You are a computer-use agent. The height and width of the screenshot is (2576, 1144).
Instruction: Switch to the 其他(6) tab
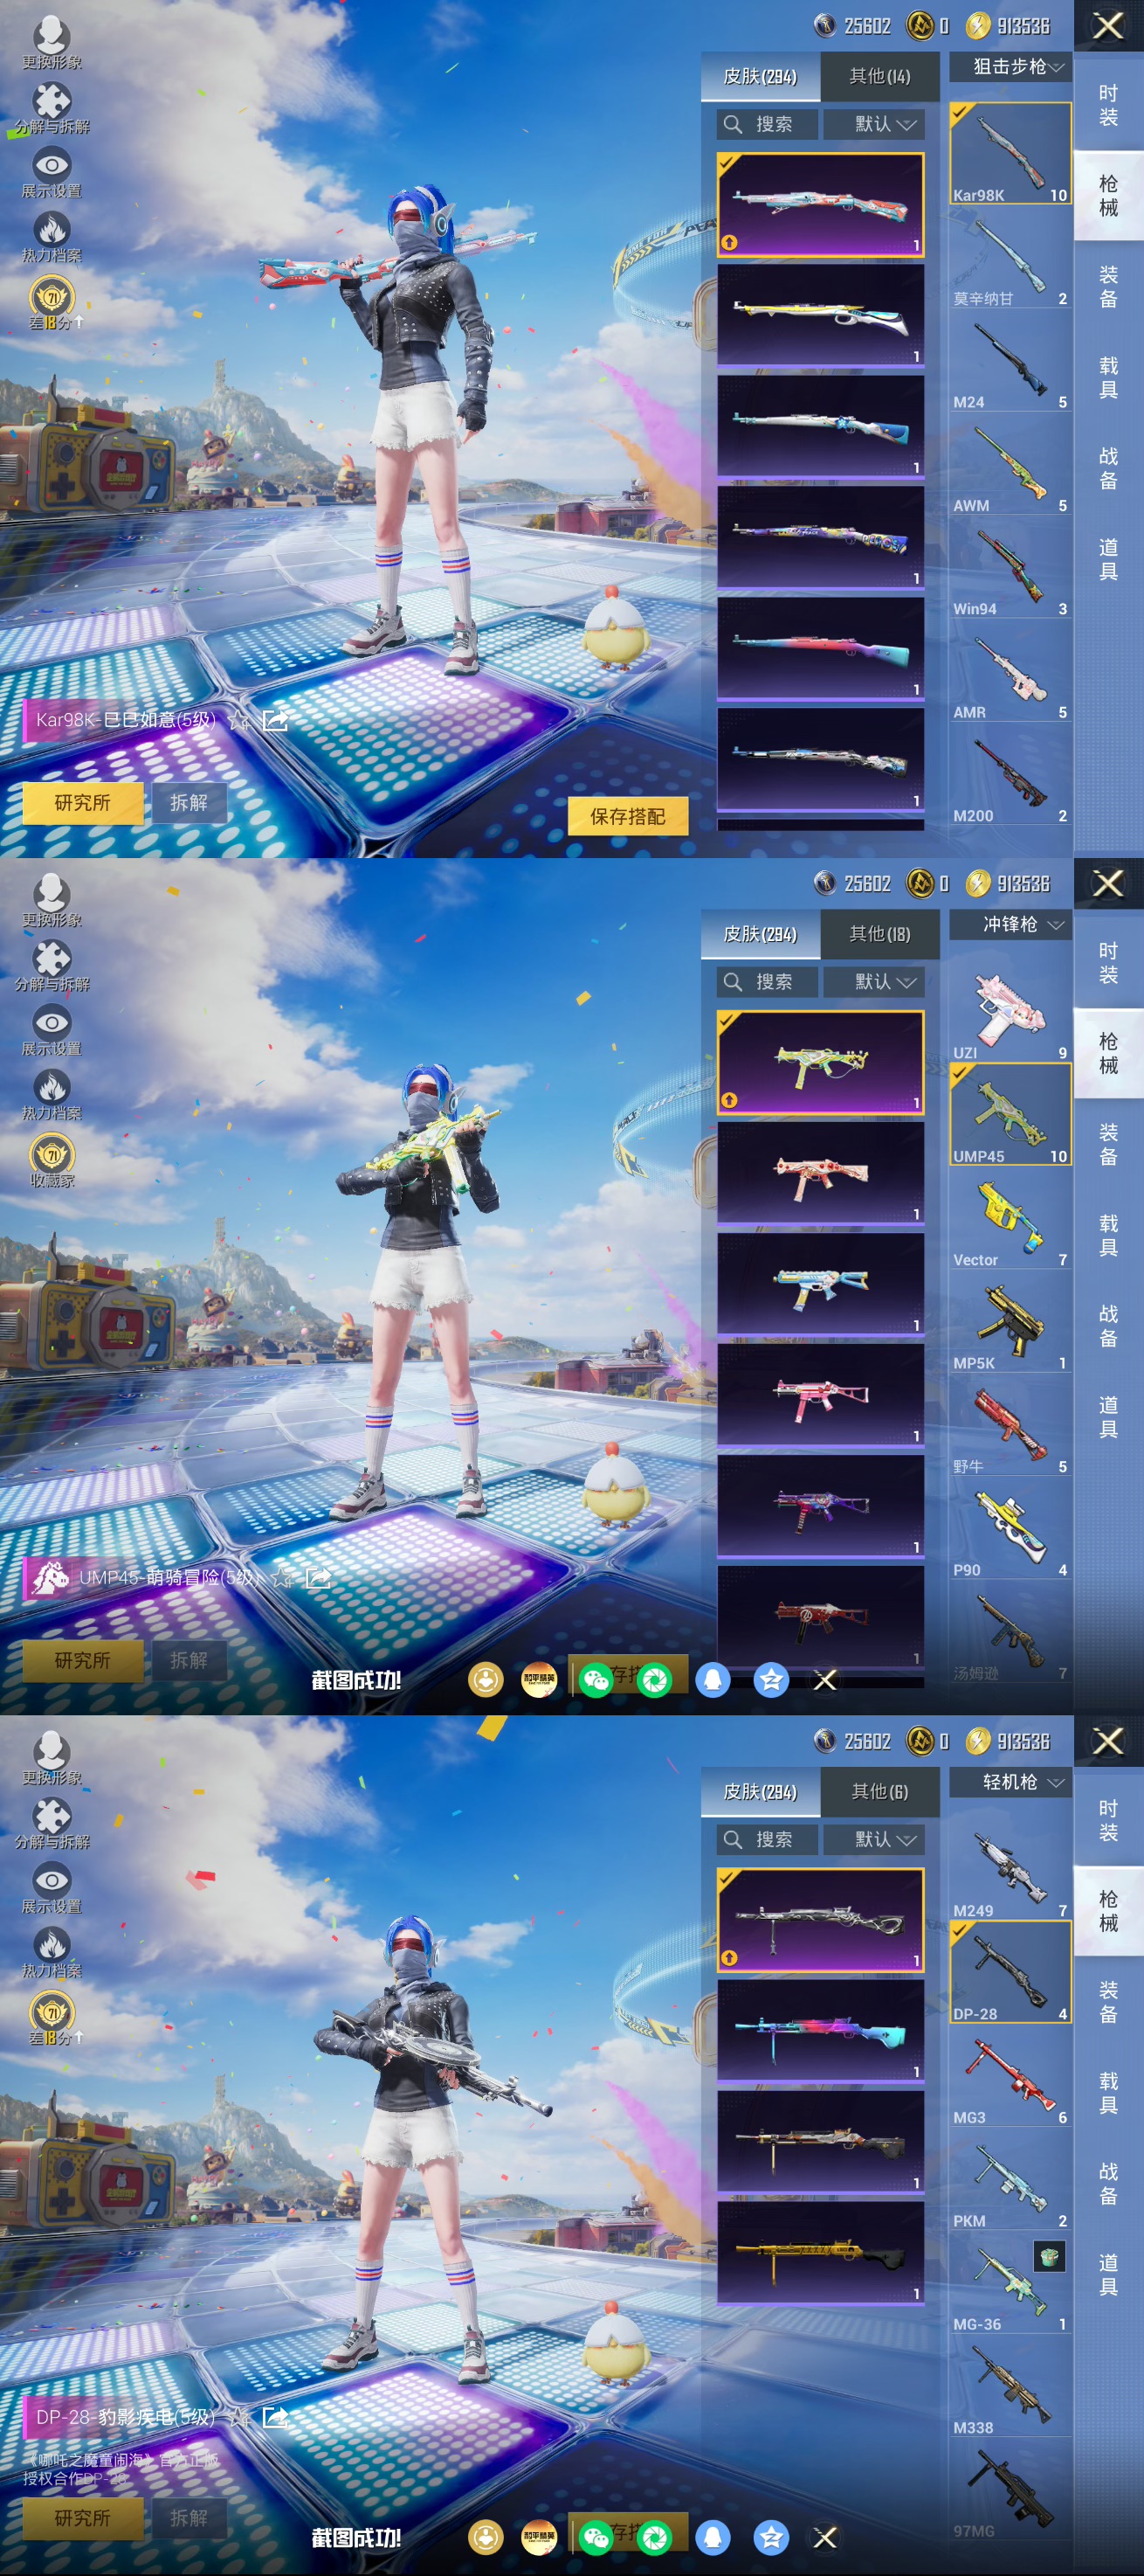pyautogui.click(x=879, y=1792)
